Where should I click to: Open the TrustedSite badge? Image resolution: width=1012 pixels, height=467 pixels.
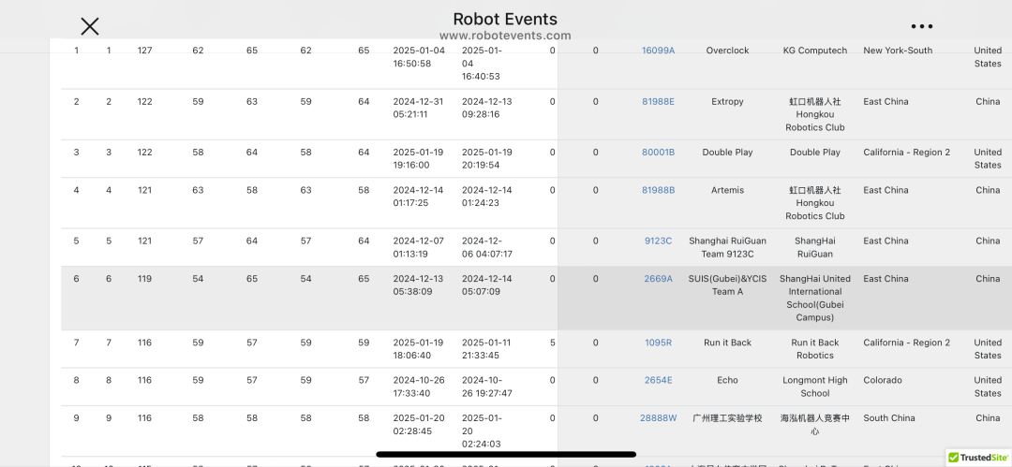(978, 458)
